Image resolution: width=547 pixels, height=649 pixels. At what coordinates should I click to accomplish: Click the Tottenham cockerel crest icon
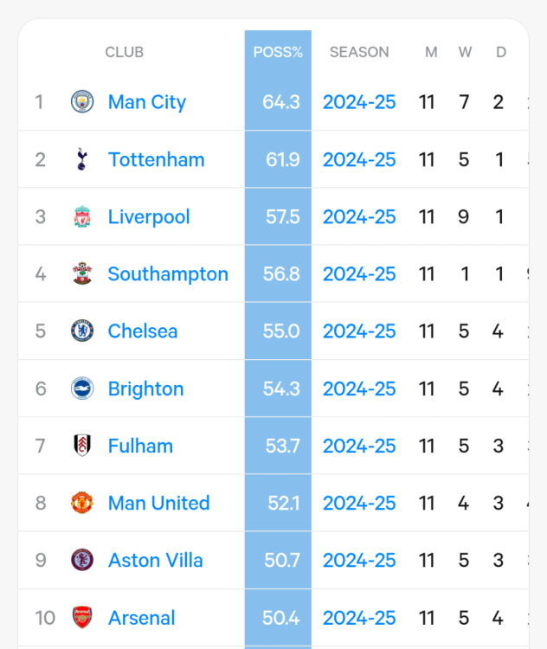click(x=82, y=159)
